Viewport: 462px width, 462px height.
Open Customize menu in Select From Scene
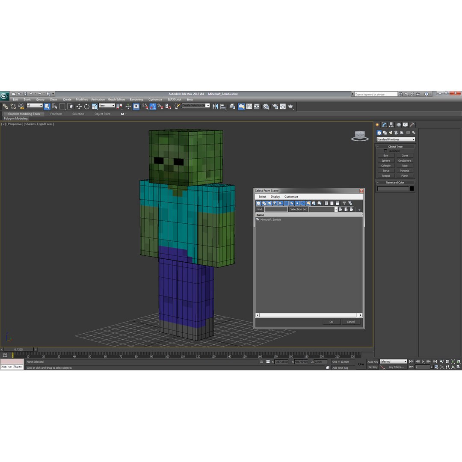click(291, 196)
